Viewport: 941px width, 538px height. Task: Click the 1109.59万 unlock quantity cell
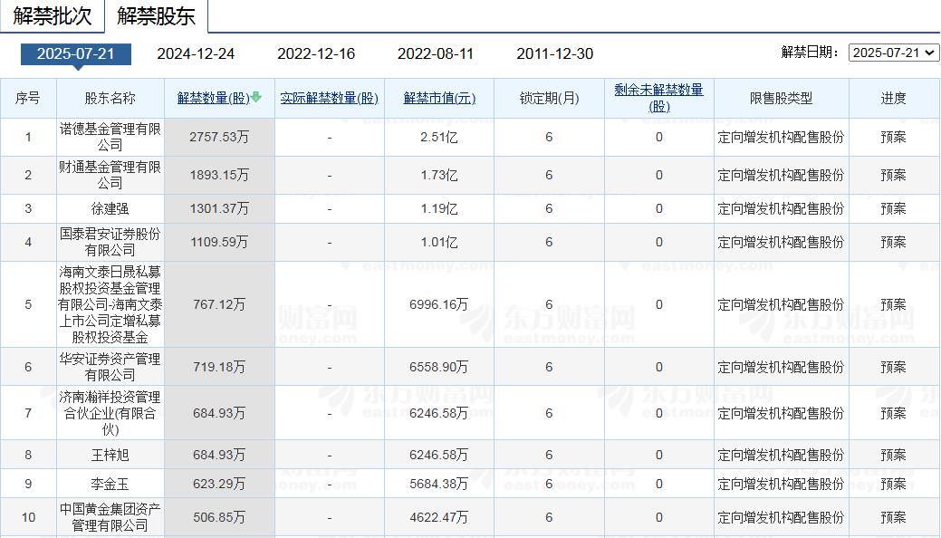tap(219, 242)
